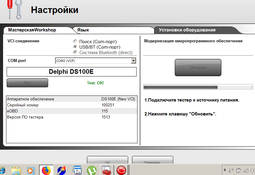Viewport: 255px width, 175px height.
Task: Click the serial number value 100251
Action: (x=108, y=105)
